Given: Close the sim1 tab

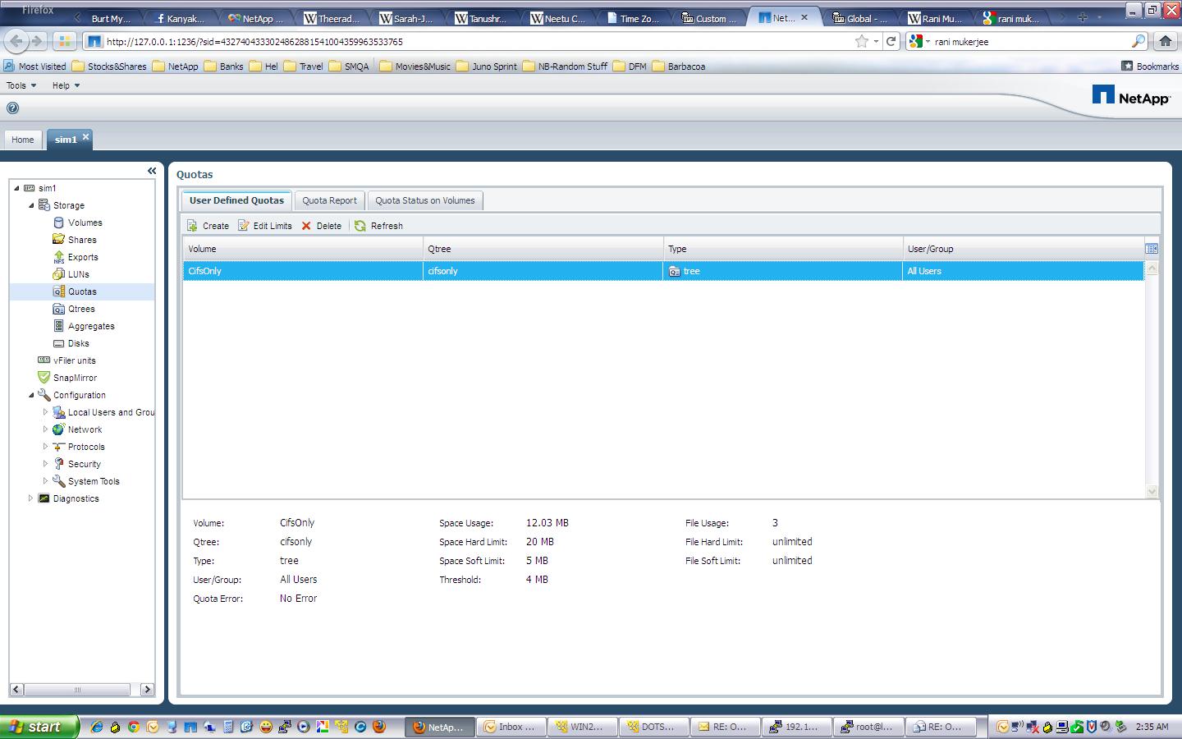Looking at the screenshot, I should (85, 137).
